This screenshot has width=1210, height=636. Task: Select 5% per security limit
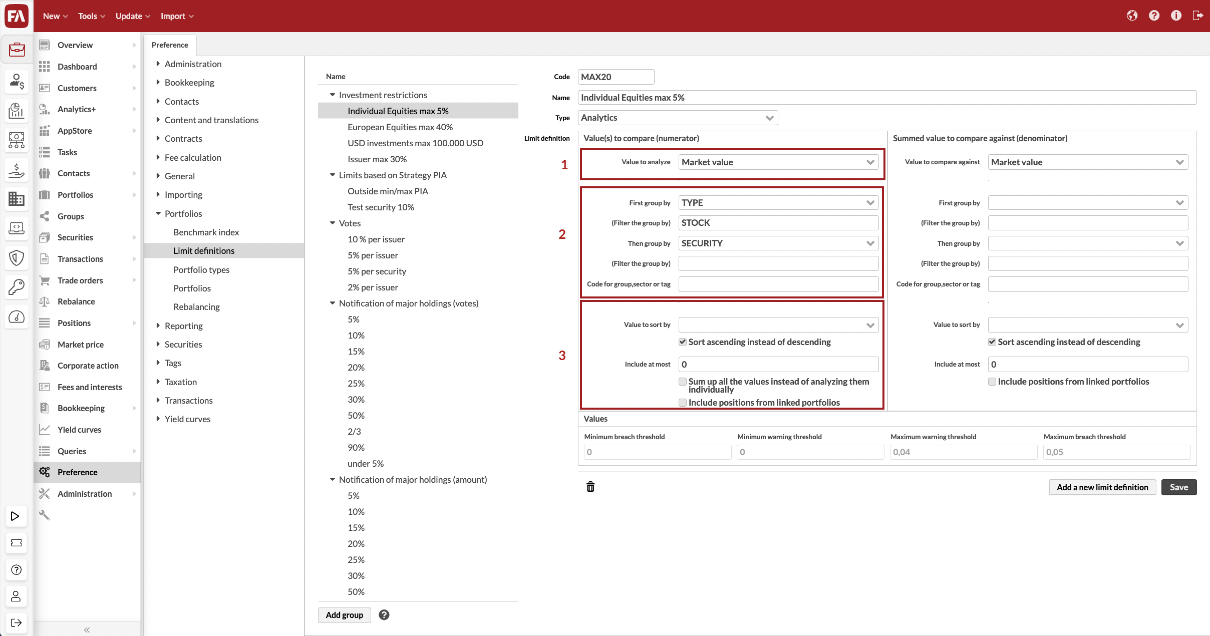click(x=377, y=271)
